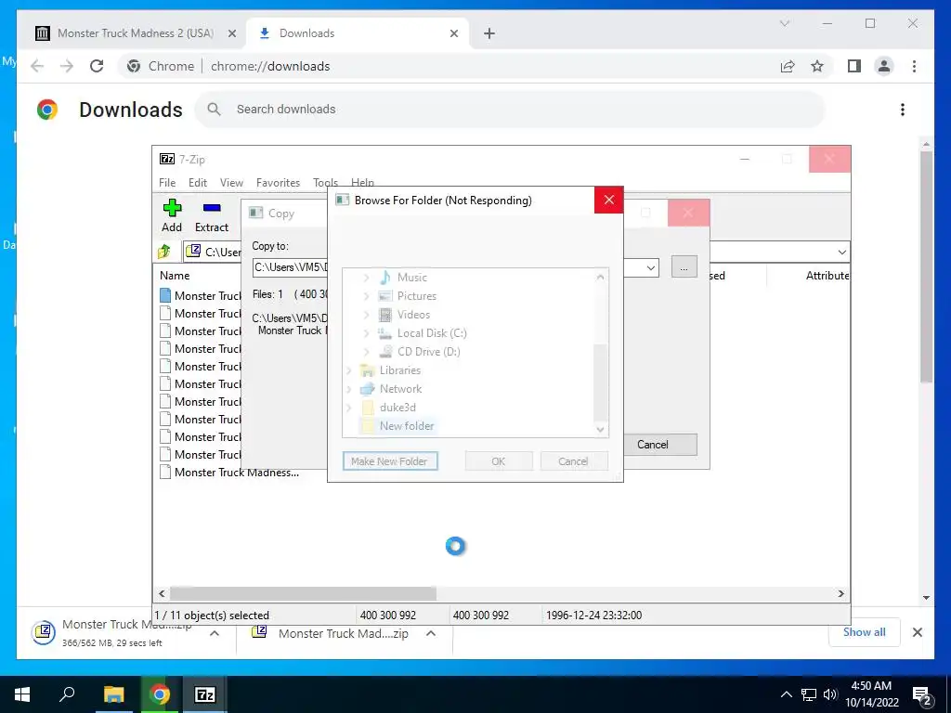Click Chrome's back arrow

pyautogui.click(x=37, y=66)
